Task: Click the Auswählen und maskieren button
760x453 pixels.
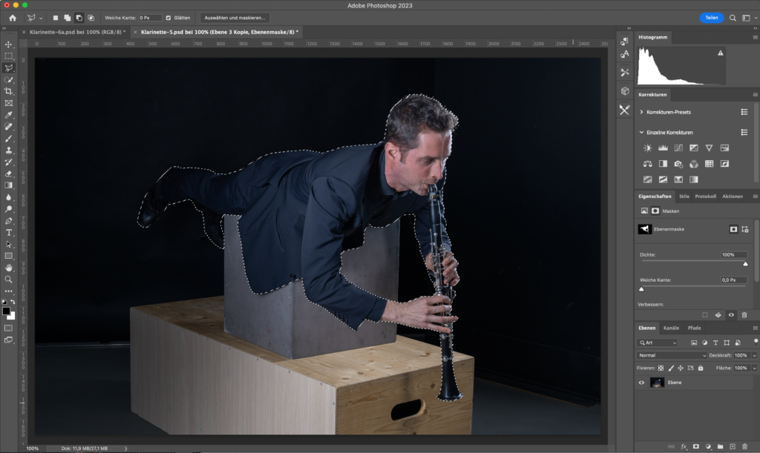Action: [235, 18]
